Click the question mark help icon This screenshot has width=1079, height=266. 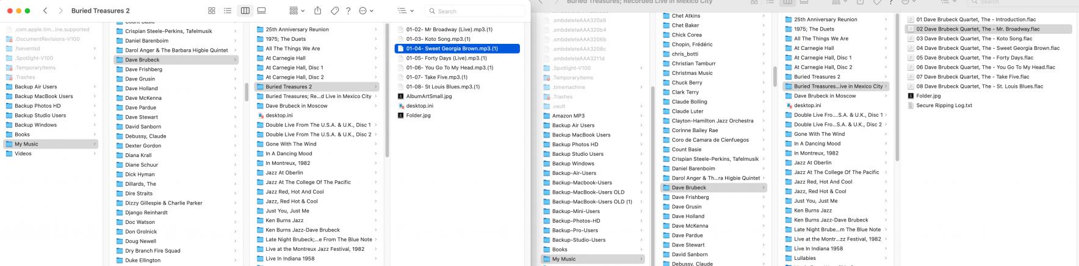(x=348, y=11)
